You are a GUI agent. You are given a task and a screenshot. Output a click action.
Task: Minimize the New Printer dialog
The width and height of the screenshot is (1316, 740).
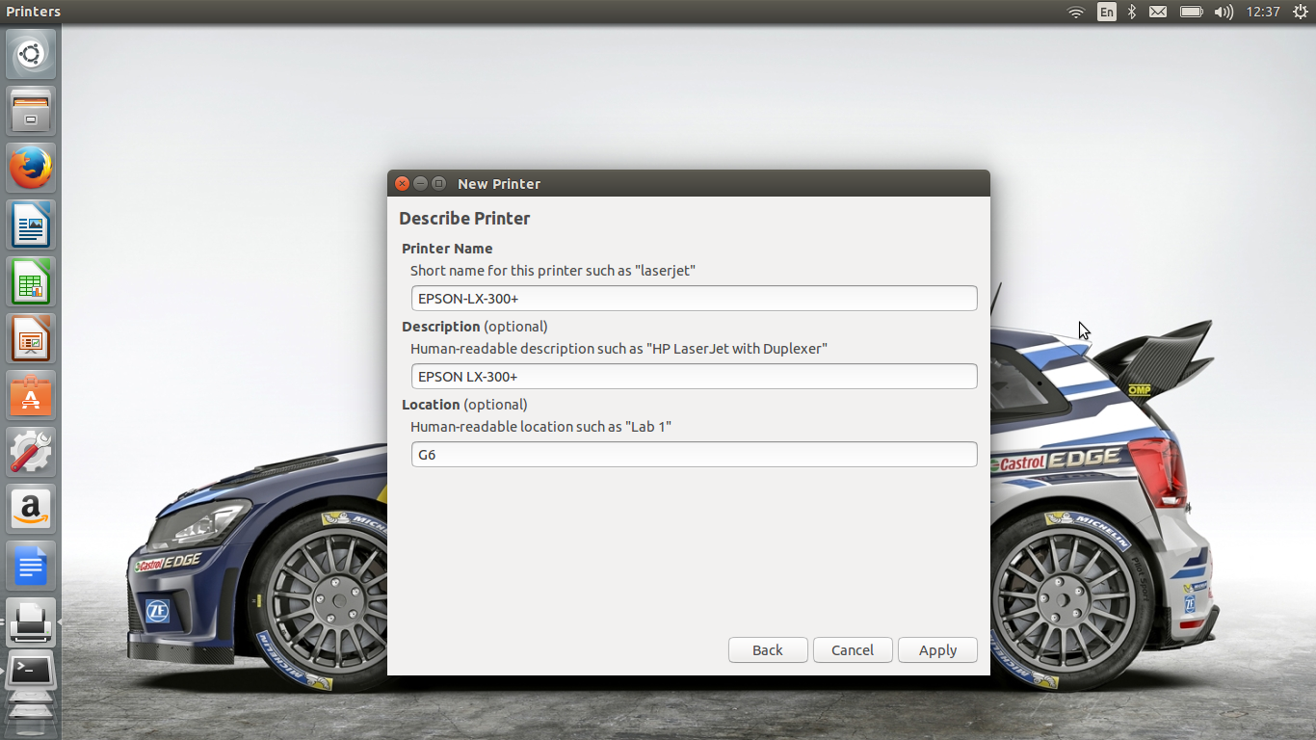click(x=420, y=183)
